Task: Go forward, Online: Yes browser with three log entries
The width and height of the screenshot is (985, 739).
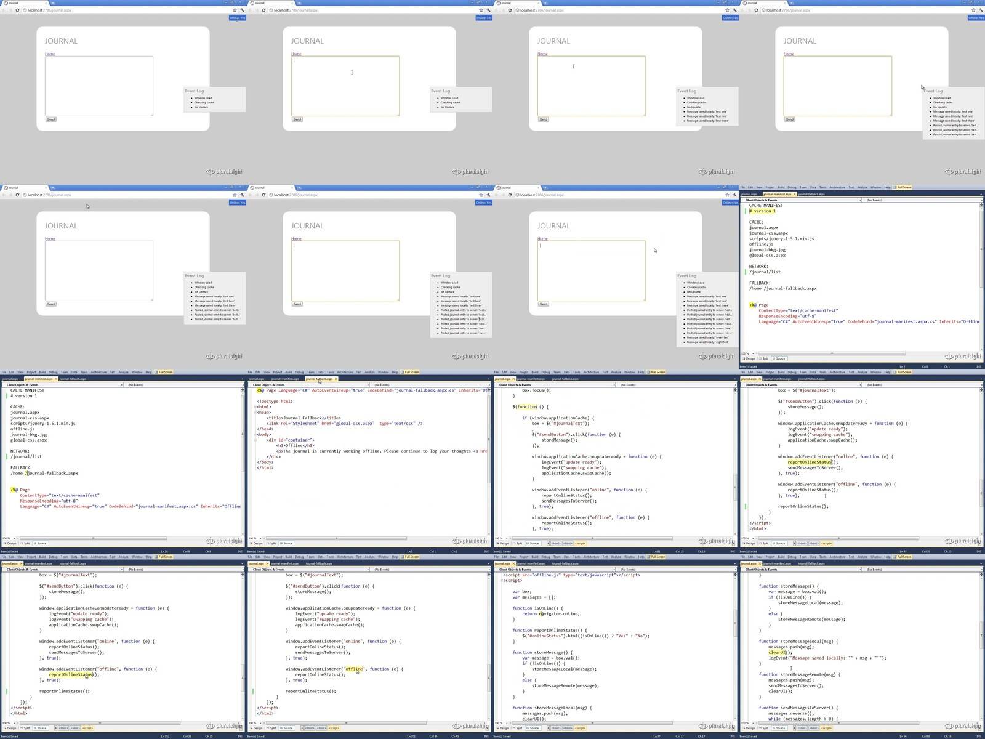Action: (x=10, y=10)
